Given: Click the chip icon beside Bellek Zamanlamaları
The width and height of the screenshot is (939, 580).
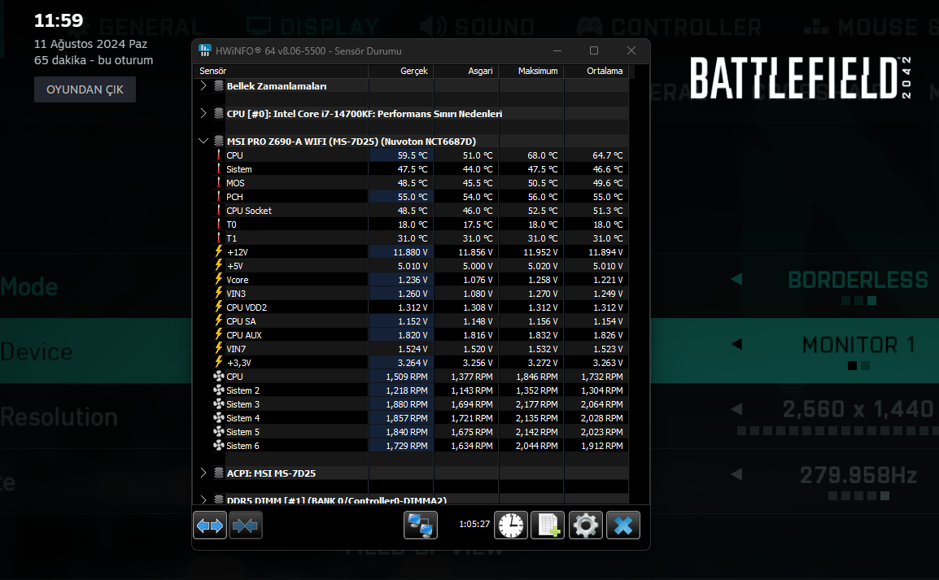Looking at the screenshot, I should (x=219, y=85).
